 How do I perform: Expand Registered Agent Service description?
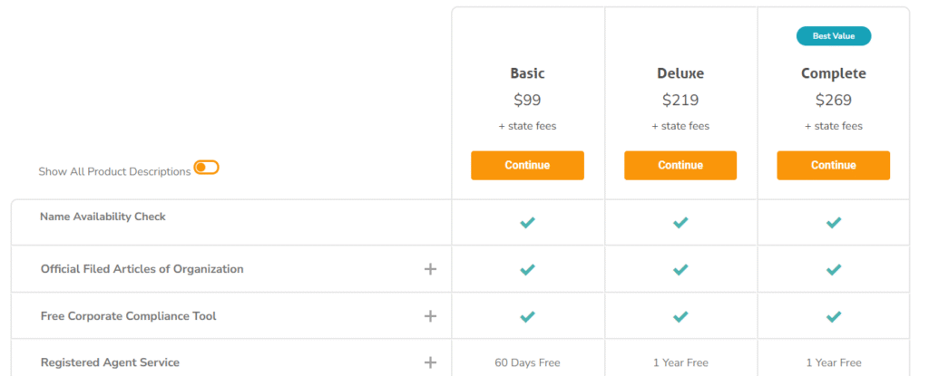430,362
